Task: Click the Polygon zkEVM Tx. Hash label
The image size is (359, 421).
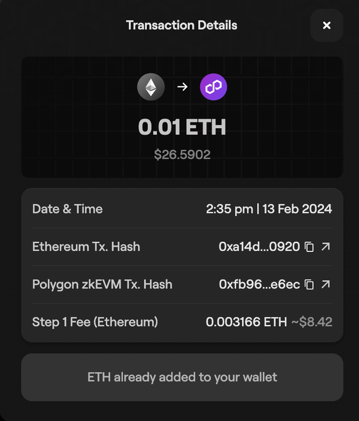Action: coord(102,285)
